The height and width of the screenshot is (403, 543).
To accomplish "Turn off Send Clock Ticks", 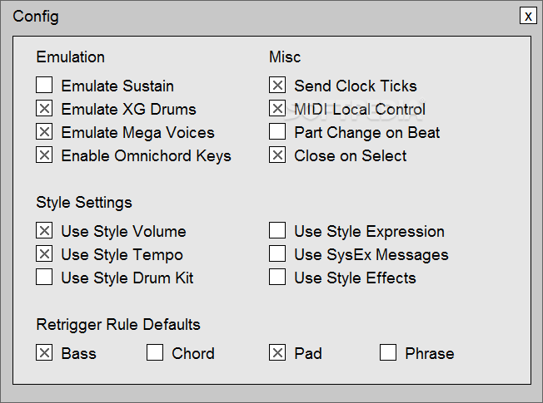I will coord(277,85).
